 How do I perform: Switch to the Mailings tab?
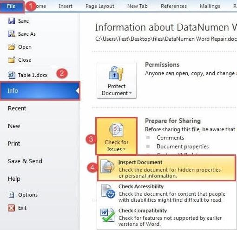tap(210, 6)
